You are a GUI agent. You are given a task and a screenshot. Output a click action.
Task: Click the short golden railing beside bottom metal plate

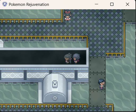[x=109, y=107]
